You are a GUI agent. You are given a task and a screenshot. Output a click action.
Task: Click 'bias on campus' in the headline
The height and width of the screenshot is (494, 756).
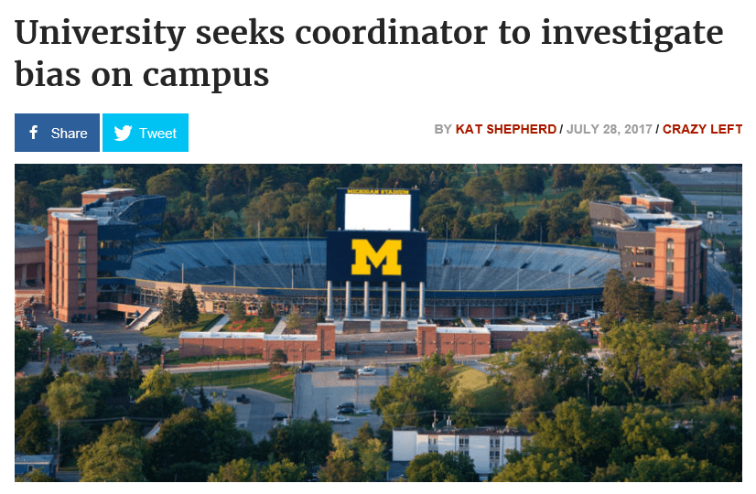[142, 75]
